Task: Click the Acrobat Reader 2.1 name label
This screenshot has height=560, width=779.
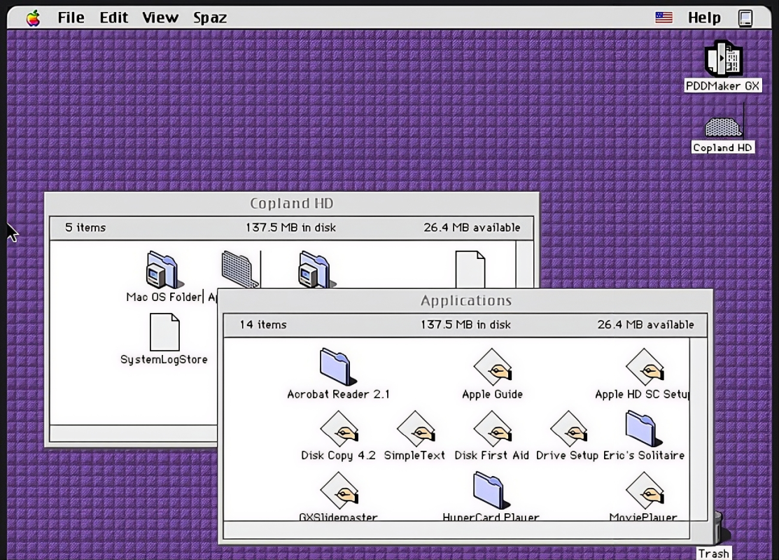Action: pyautogui.click(x=338, y=394)
